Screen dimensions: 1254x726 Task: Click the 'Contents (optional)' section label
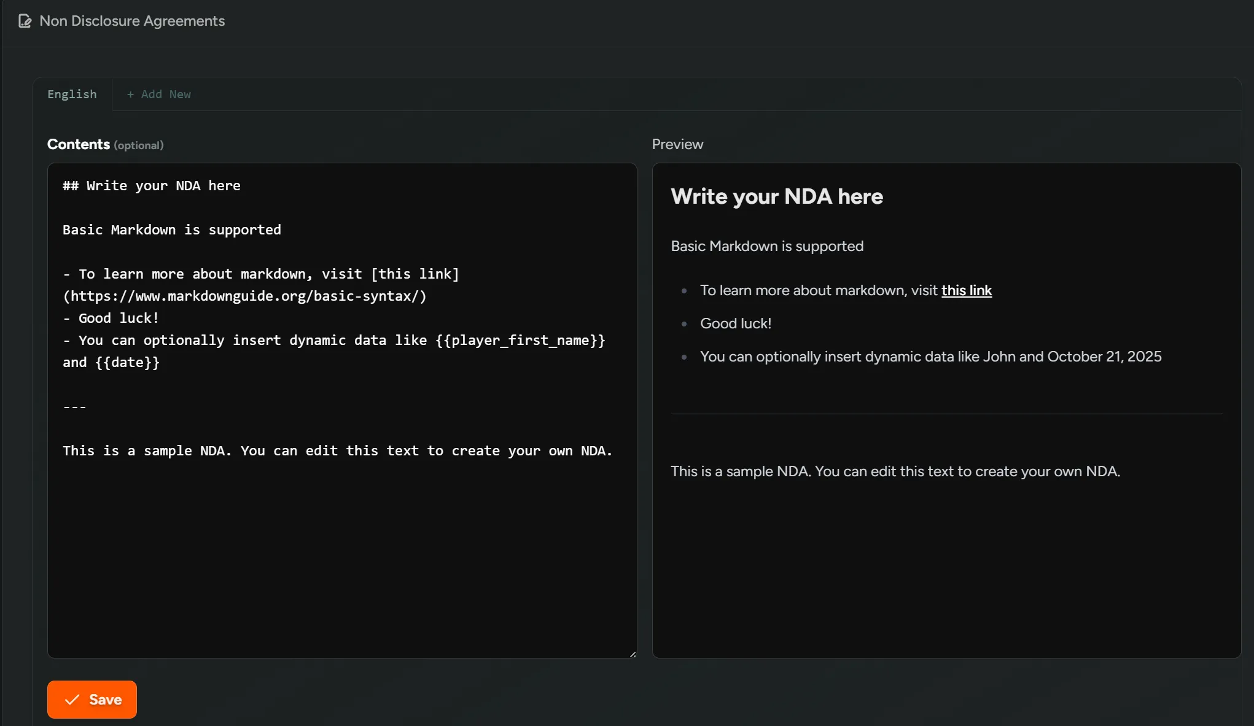[x=105, y=144]
